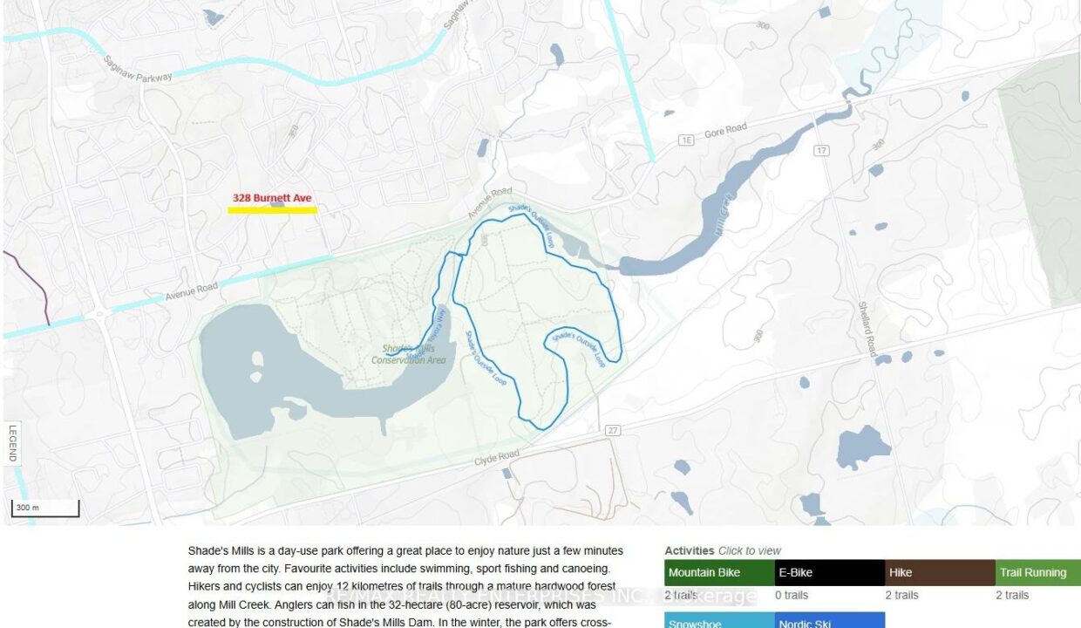Click the Saginaw Parkway street label

pos(138,70)
